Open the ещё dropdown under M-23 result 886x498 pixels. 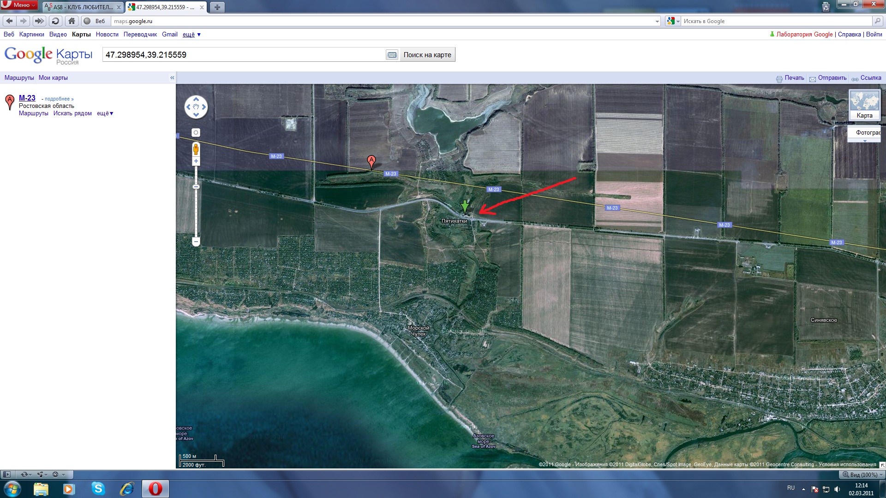click(x=105, y=113)
